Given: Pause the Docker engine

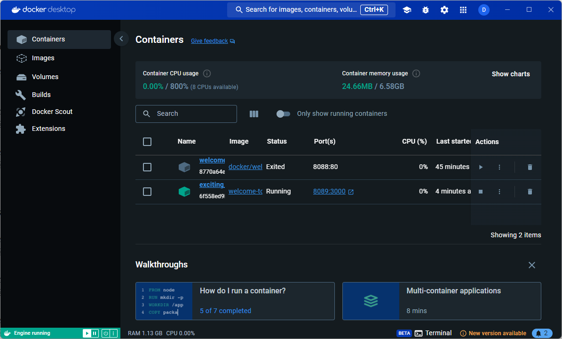Looking at the screenshot, I should pyautogui.click(x=95, y=333).
